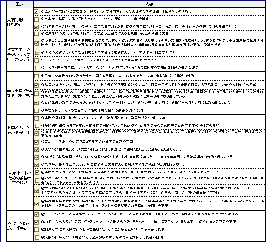The height and width of the screenshot is (242, 266).
Task: Uncheck item ㉓ 業務内容の明確化と役割分担 checkbox
Action: tap(36, 190)
